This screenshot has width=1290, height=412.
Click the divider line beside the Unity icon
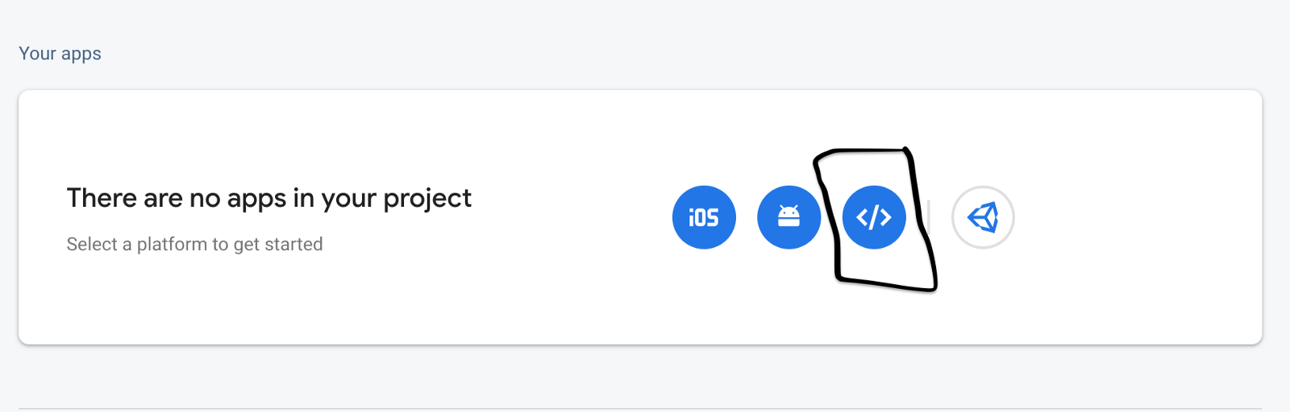click(929, 217)
